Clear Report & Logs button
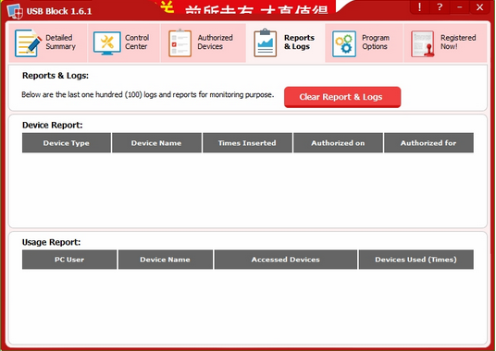Viewport: 496px width, 351px height. 342,97
